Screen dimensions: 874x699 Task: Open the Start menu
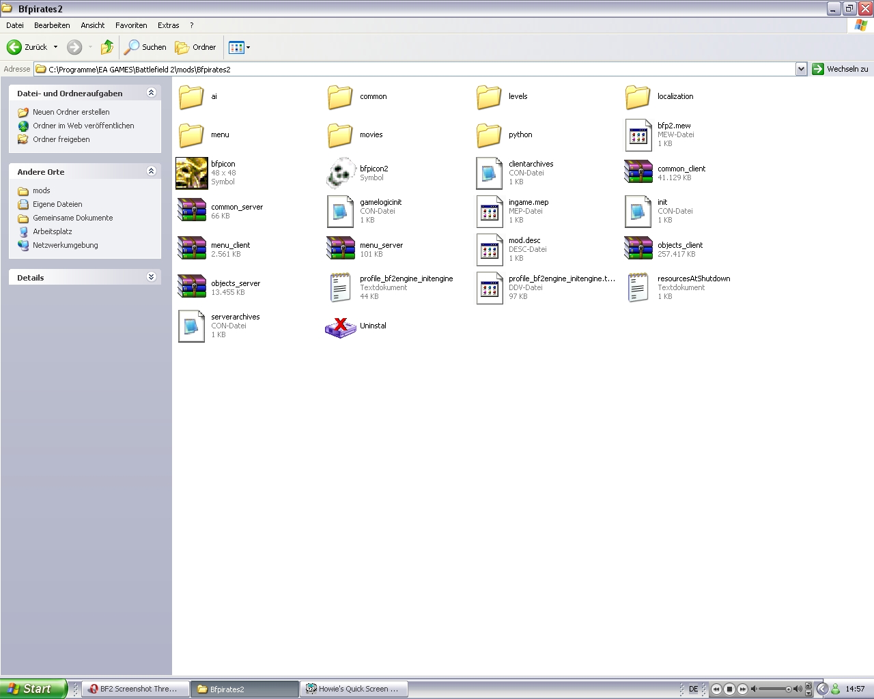pyautogui.click(x=33, y=689)
